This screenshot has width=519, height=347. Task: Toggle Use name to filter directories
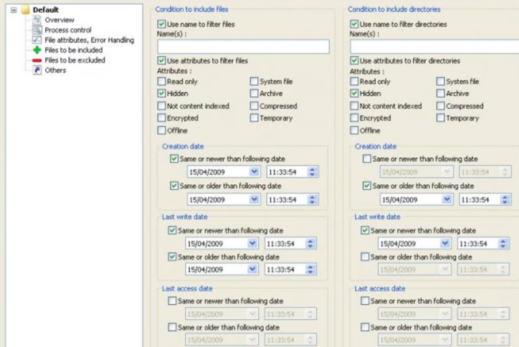click(x=354, y=24)
